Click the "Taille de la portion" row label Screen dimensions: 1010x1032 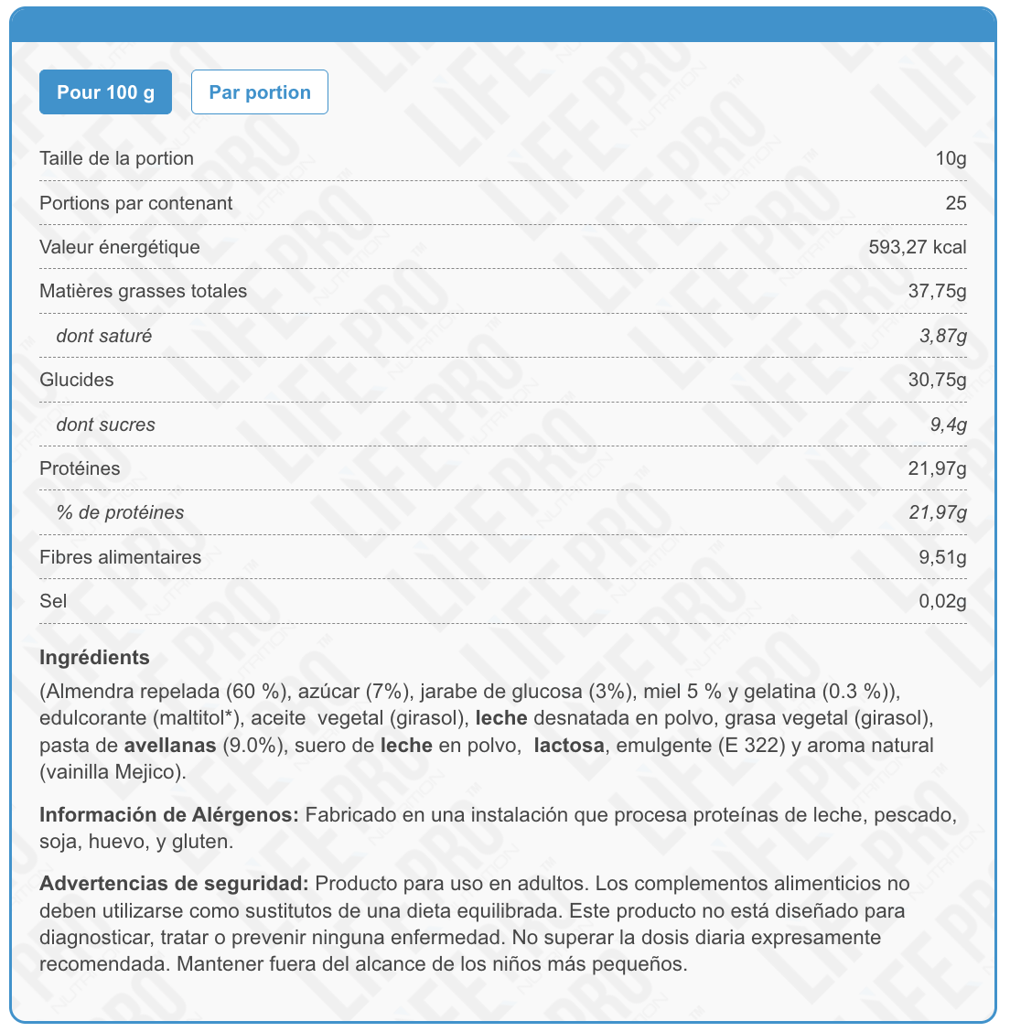pyautogui.click(x=116, y=158)
